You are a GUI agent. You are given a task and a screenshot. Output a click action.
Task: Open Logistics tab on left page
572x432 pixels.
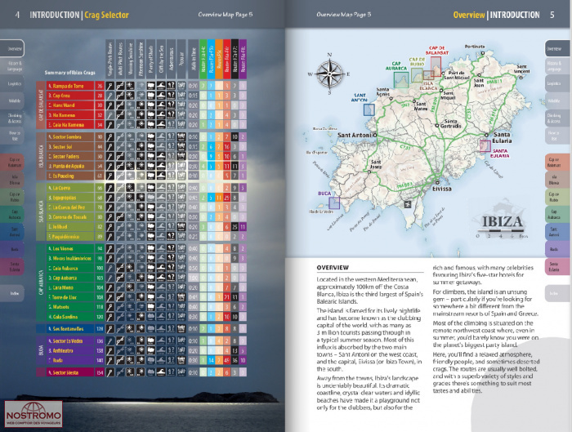coord(12,83)
